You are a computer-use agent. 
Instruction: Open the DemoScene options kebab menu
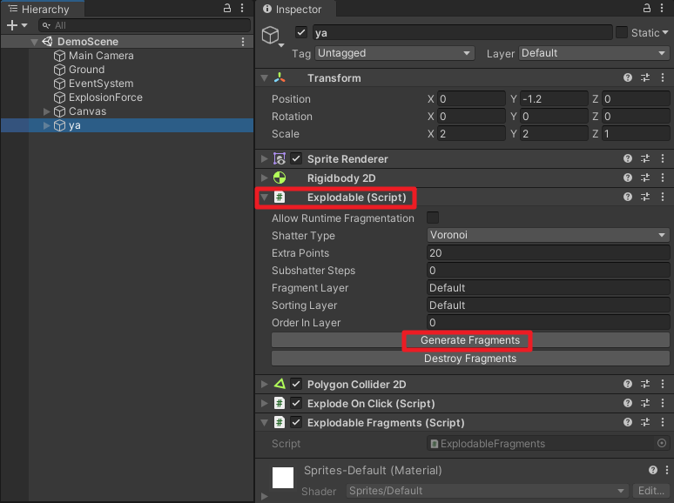pos(243,42)
